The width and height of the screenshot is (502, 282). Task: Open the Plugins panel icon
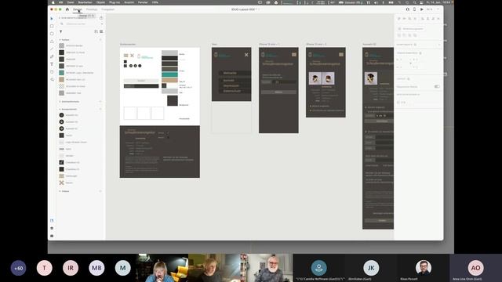click(x=52, y=236)
